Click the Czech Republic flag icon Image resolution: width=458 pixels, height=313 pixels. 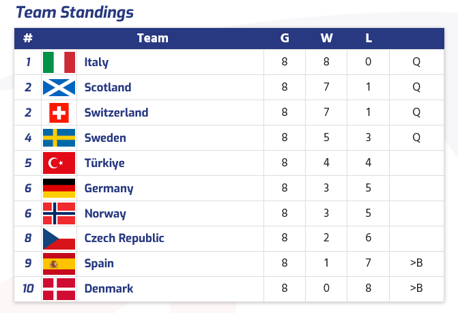point(59,239)
